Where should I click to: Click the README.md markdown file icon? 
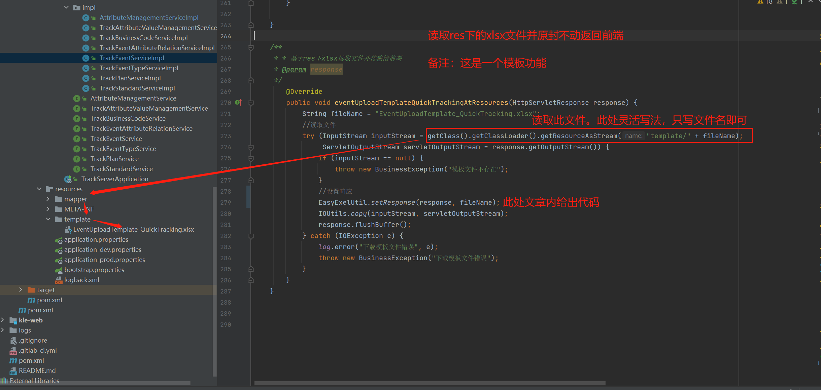13,371
